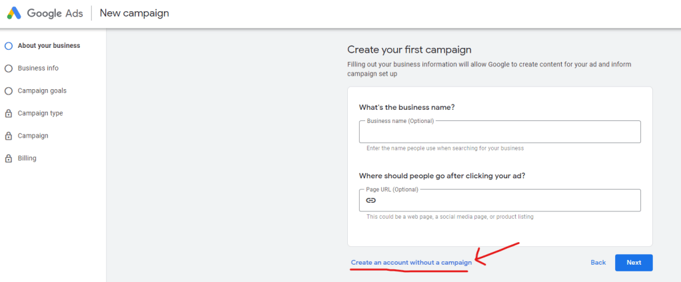Click Create an account without a campaign
681x282 pixels.
click(411, 263)
